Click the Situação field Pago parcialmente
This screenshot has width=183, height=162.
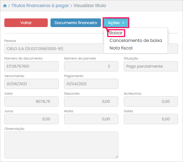151,66
